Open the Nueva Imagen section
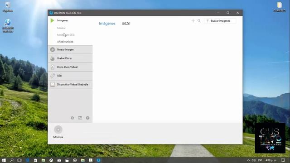290x163 pixels. point(70,49)
